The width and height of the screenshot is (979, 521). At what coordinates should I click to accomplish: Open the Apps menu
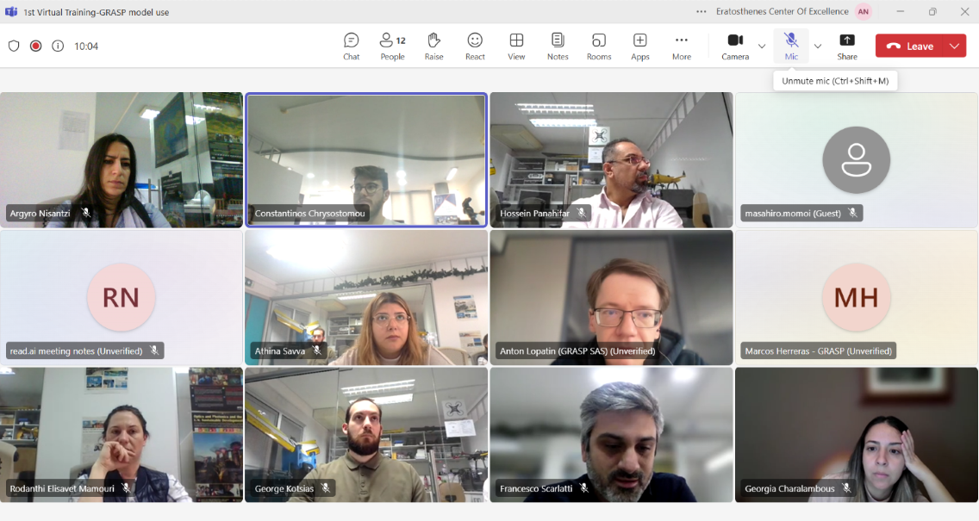640,46
